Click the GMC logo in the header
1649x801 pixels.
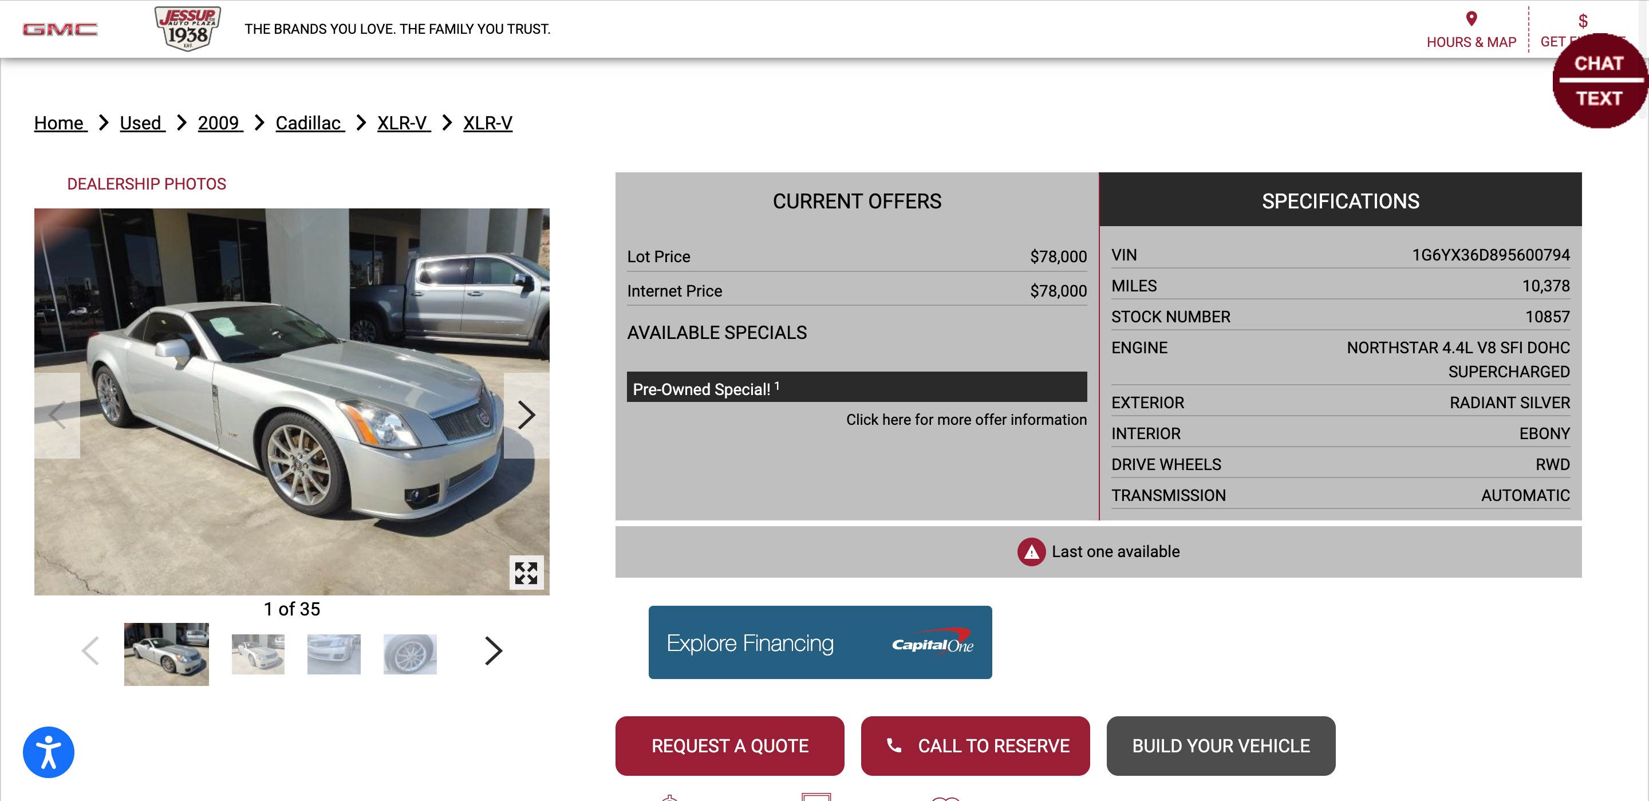coord(60,29)
